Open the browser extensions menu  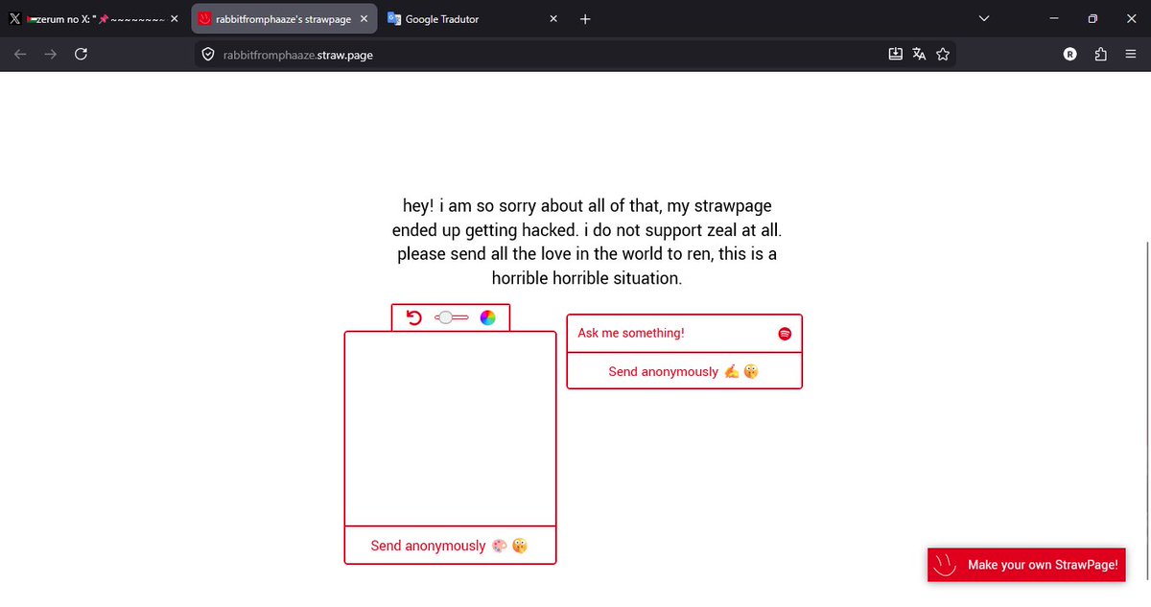1100,55
